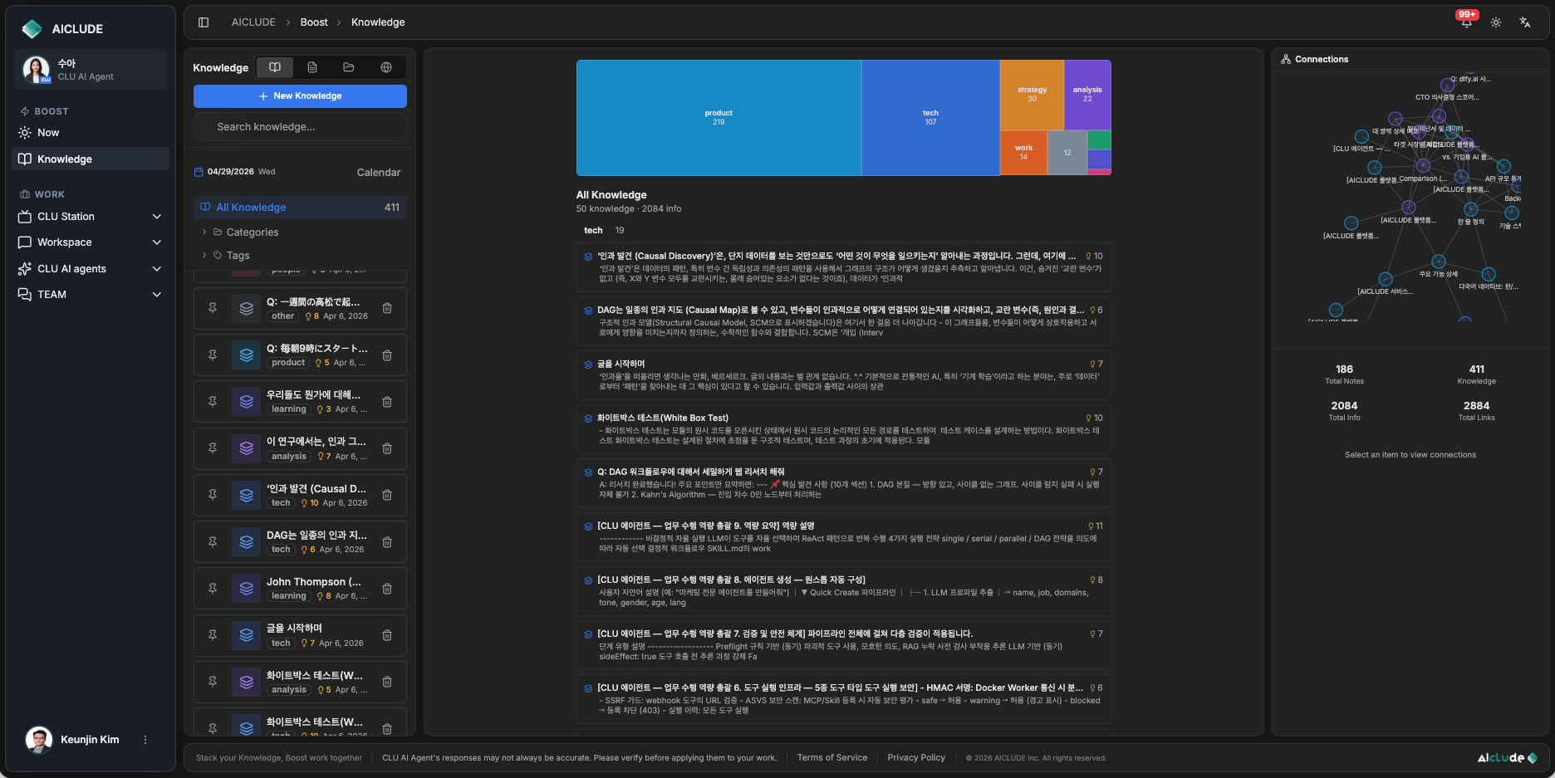The width and height of the screenshot is (1555, 778).
Task: Click the Boost breadcrumb
Action: tap(314, 22)
